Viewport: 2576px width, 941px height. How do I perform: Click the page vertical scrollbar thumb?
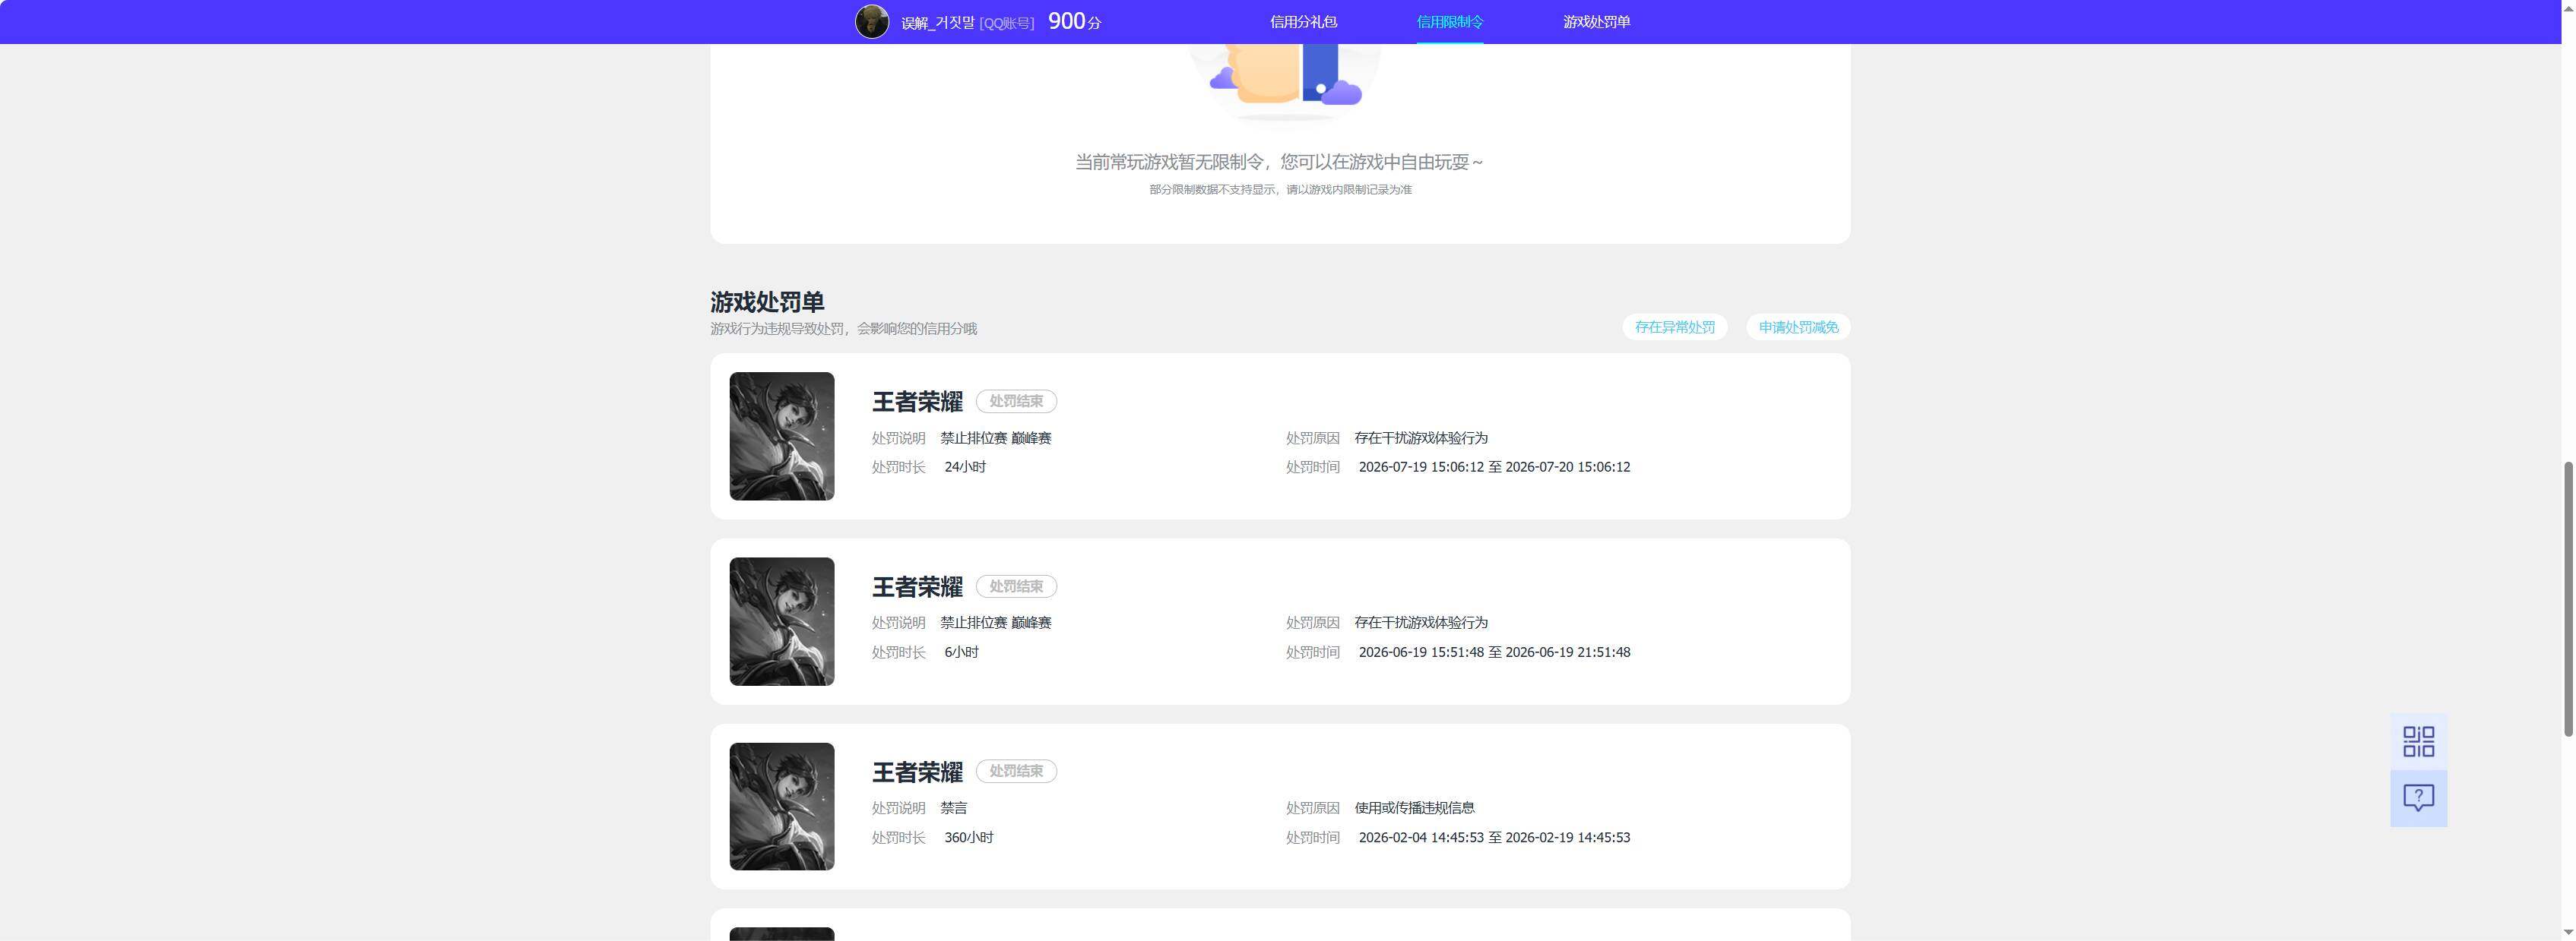[2568, 599]
